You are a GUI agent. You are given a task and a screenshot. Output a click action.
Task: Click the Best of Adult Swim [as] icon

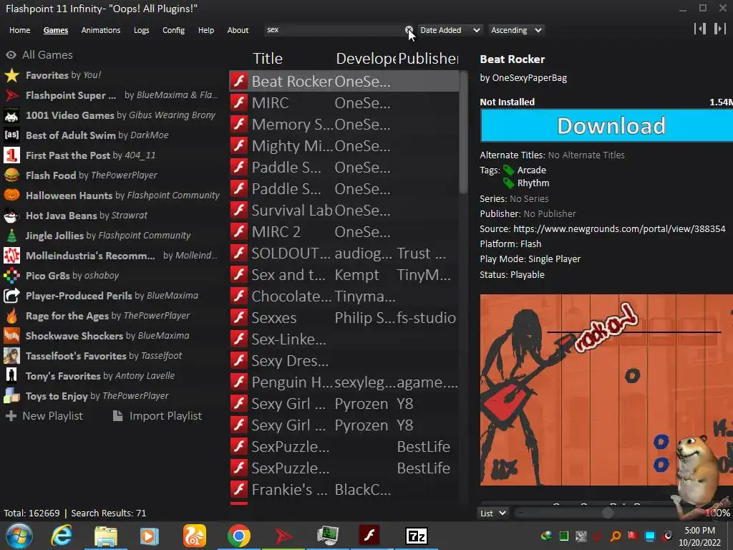(11, 135)
